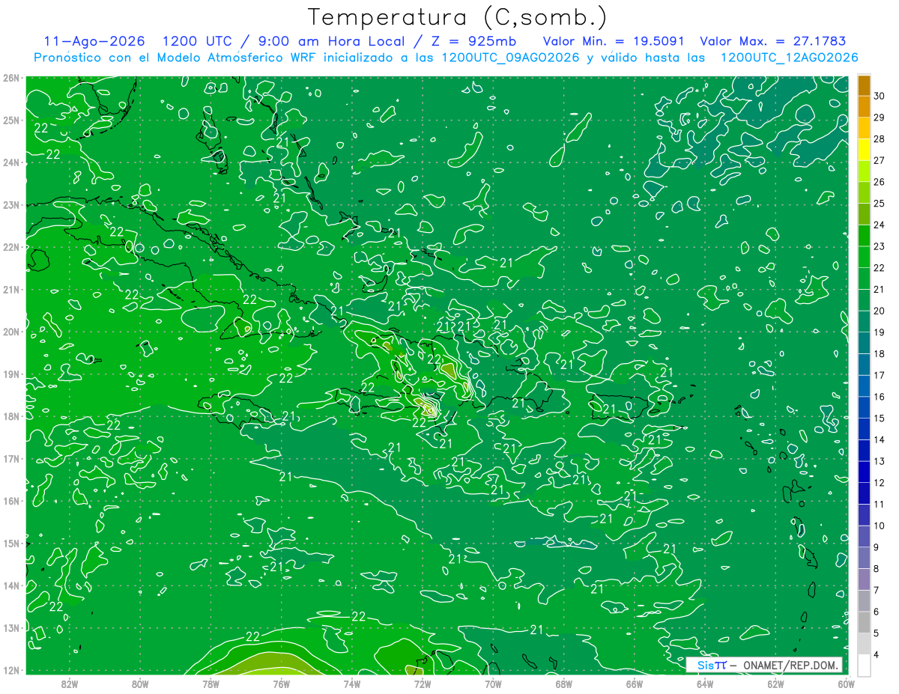The image size is (899, 694).
Task: Click the longitude axis label "66W"
Action: (634, 684)
